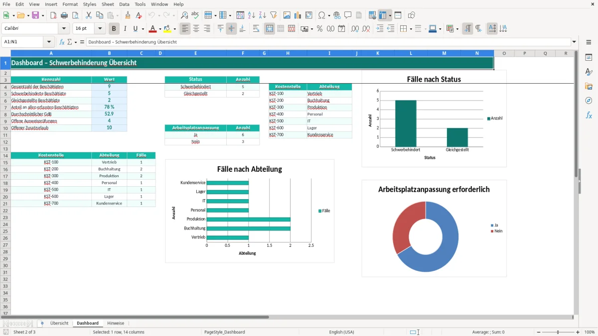Format cell as percent
This screenshot has height=336, width=598.
(319, 29)
